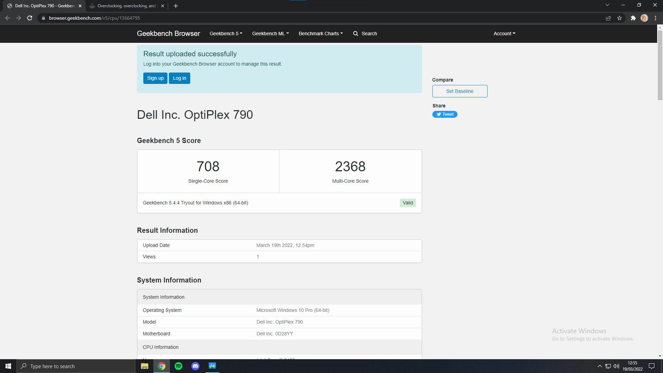Open the Chrome profile avatar
The width and height of the screenshot is (663, 373).
click(x=644, y=18)
